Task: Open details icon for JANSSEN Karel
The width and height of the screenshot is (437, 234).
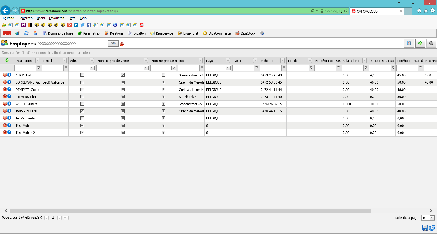Action: [x=9, y=111]
